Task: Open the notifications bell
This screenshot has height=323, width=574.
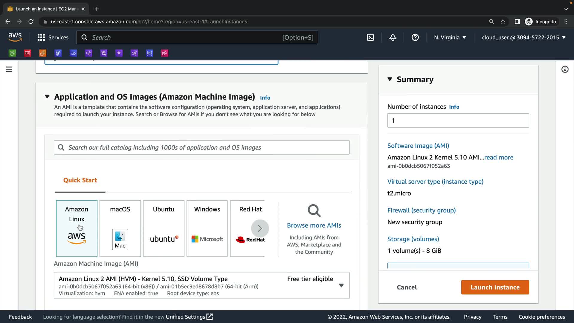Action: coord(393,37)
